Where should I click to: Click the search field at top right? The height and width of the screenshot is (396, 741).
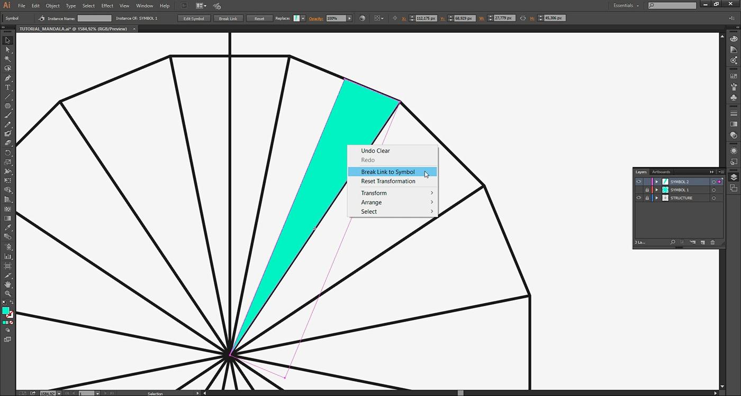(x=672, y=5)
